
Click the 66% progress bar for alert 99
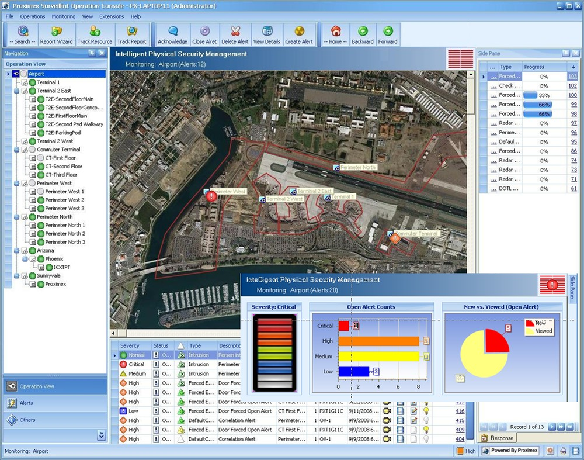[x=537, y=104]
